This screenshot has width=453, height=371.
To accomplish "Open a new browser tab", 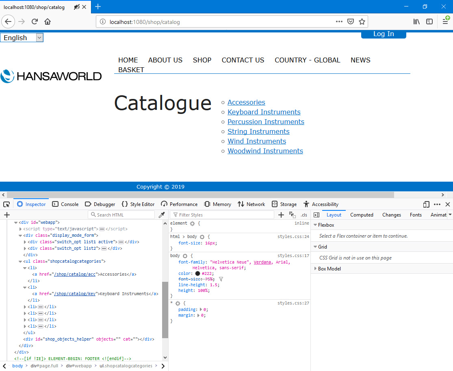I will tap(98, 6).
